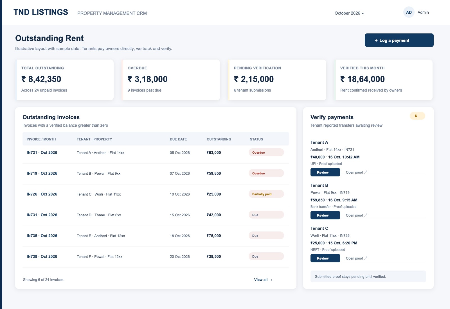Click the Verify payments heading
Viewport: 450px width, 309px height.
point(332,117)
